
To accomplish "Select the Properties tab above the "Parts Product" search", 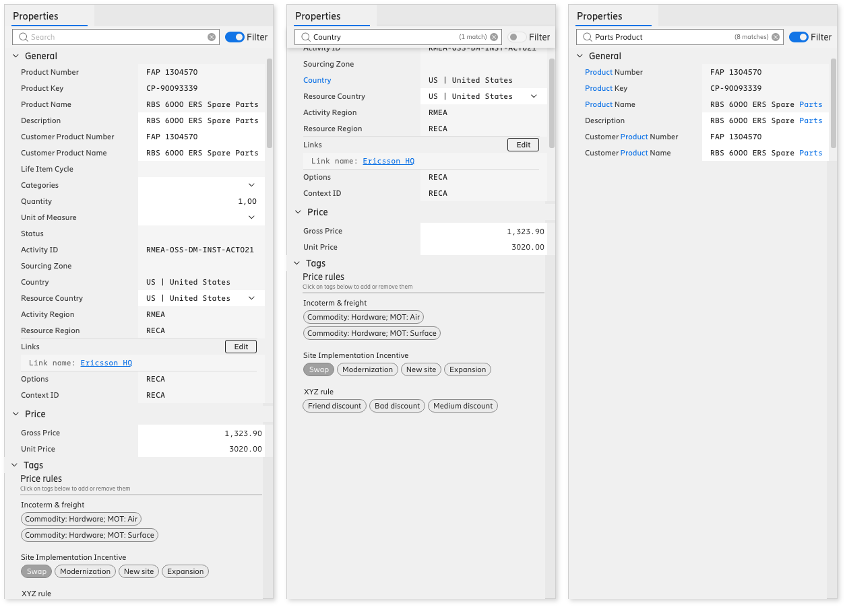I will coord(599,16).
